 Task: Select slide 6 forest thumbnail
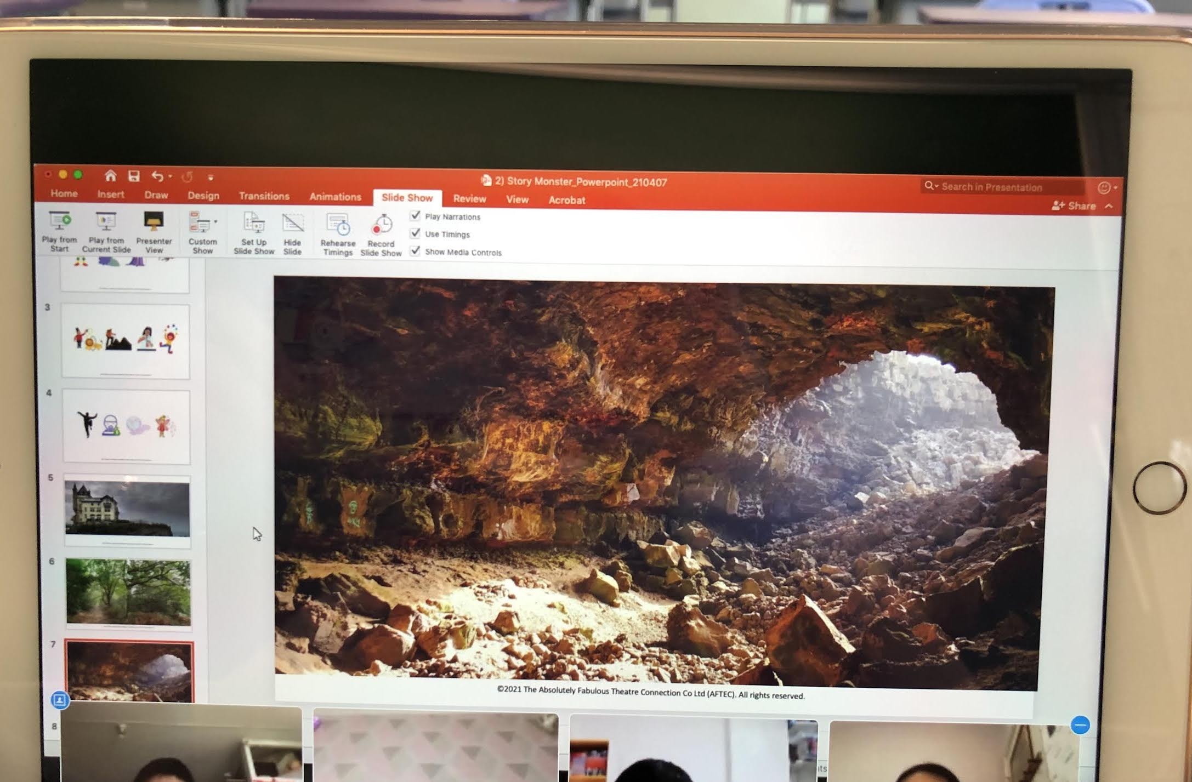(x=128, y=593)
